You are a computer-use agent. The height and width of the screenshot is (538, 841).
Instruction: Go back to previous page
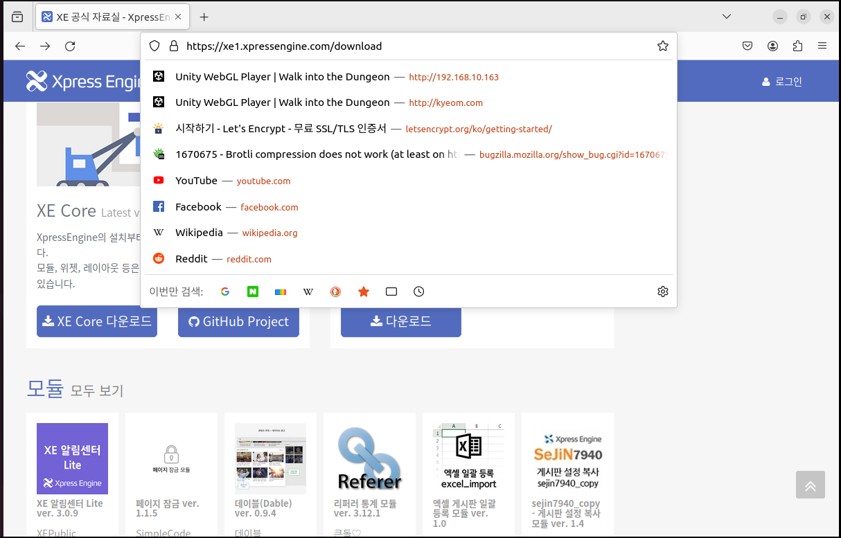pos(20,46)
